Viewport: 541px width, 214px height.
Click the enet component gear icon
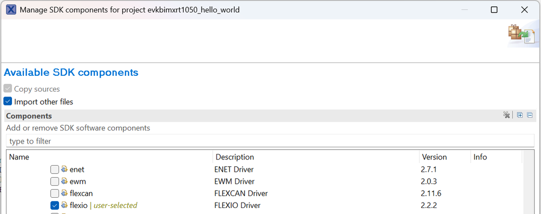[64, 169]
